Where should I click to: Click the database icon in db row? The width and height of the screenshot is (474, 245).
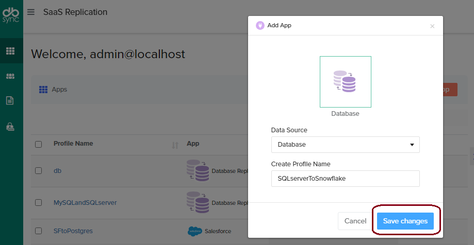pos(198,170)
